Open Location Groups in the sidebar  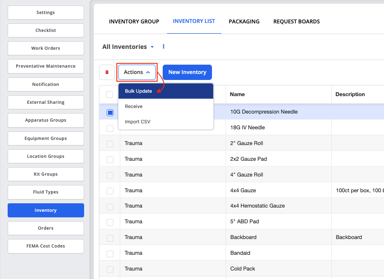46,156
